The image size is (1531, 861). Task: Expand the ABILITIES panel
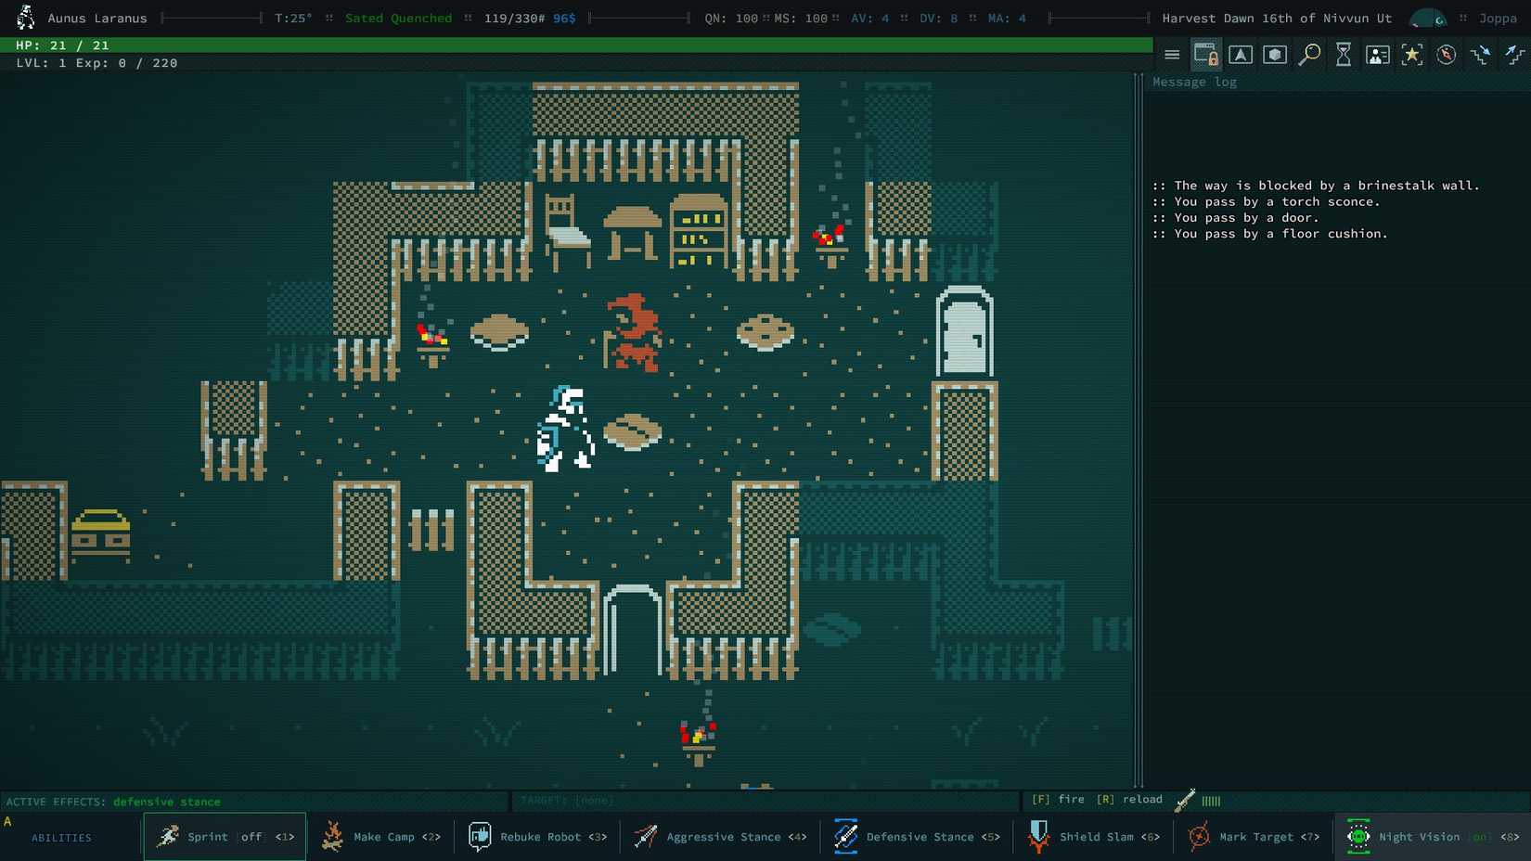coord(61,837)
